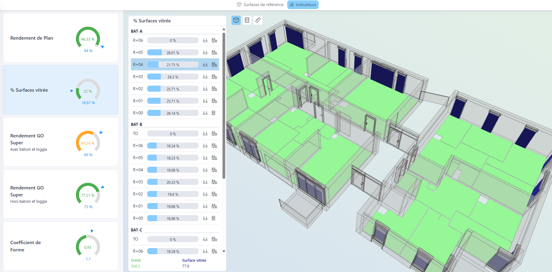Click building icon for BAT-A R+06
552x272 pixels.
pyautogui.click(x=214, y=40)
